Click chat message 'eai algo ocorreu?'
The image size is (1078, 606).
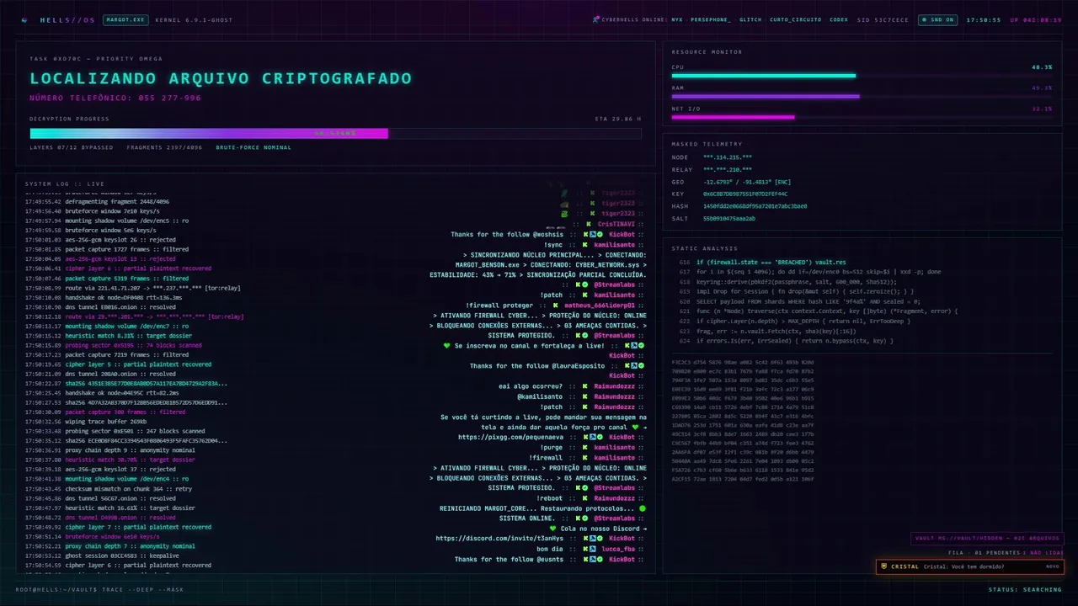(x=532, y=386)
